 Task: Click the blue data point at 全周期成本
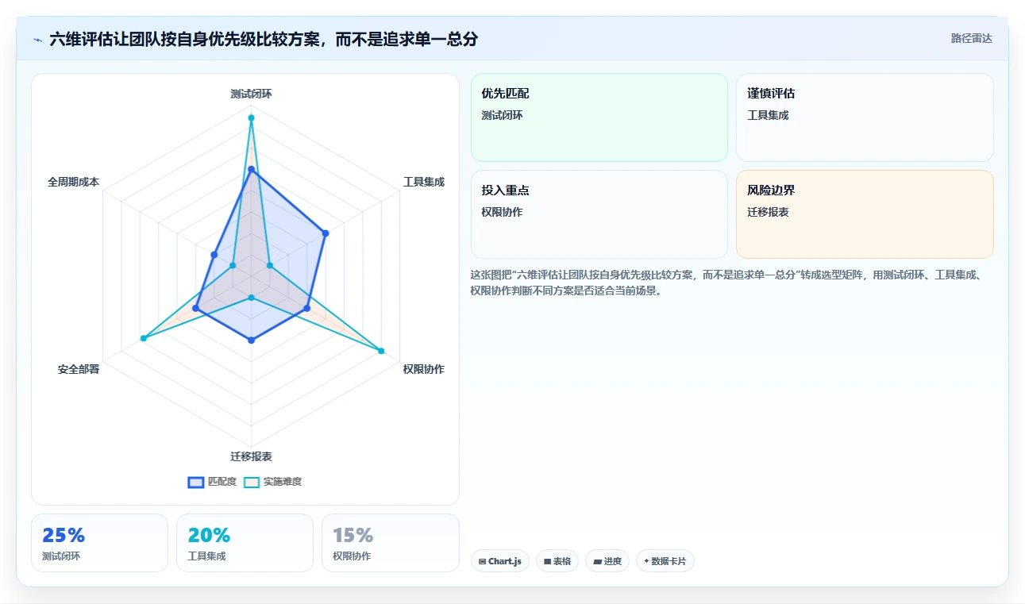pos(214,255)
